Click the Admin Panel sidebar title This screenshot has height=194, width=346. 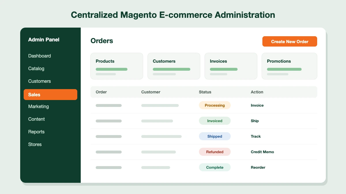[44, 40]
